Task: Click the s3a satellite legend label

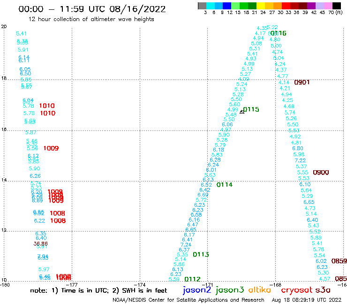Action: click(323, 290)
